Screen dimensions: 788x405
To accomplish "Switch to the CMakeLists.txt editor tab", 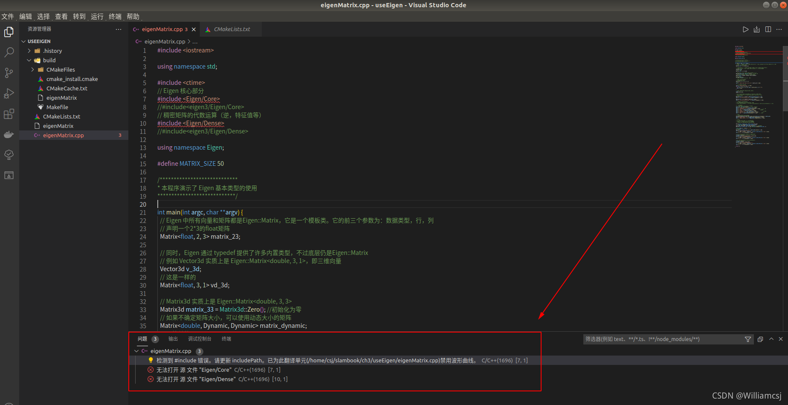I will (231, 29).
